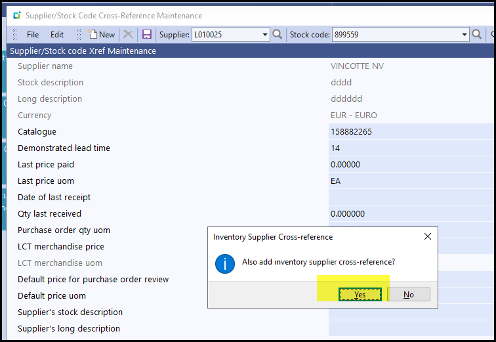Click the Save floppy disk icon

[147, 35]
